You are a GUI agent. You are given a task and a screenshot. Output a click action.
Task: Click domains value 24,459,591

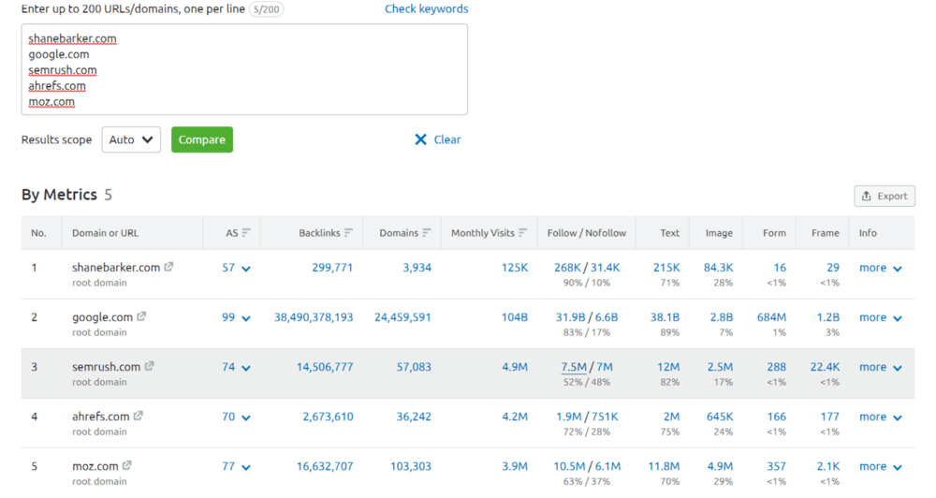[x=402, y=317]
